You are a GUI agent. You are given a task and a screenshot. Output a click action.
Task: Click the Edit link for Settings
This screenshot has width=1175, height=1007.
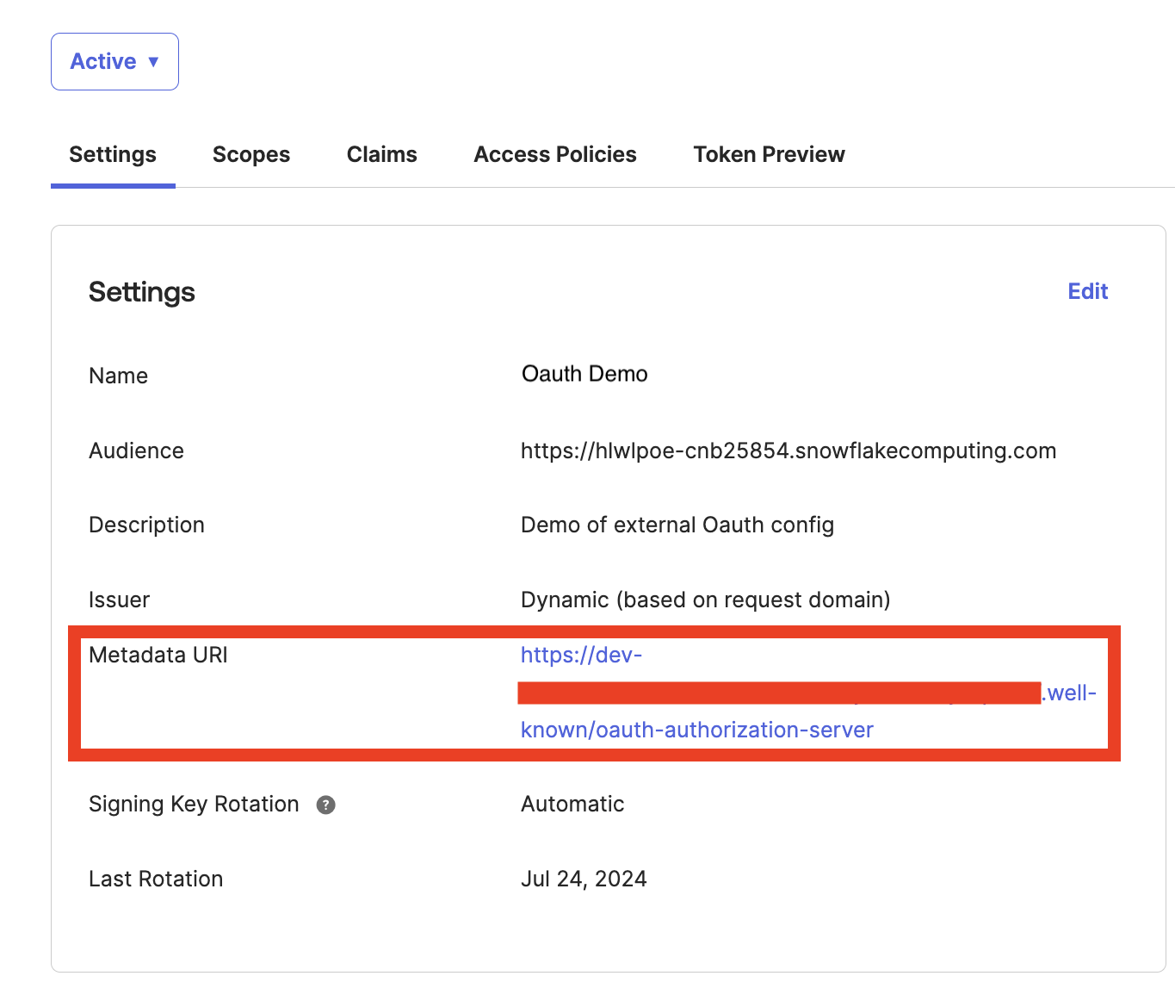coord(1087,291)
